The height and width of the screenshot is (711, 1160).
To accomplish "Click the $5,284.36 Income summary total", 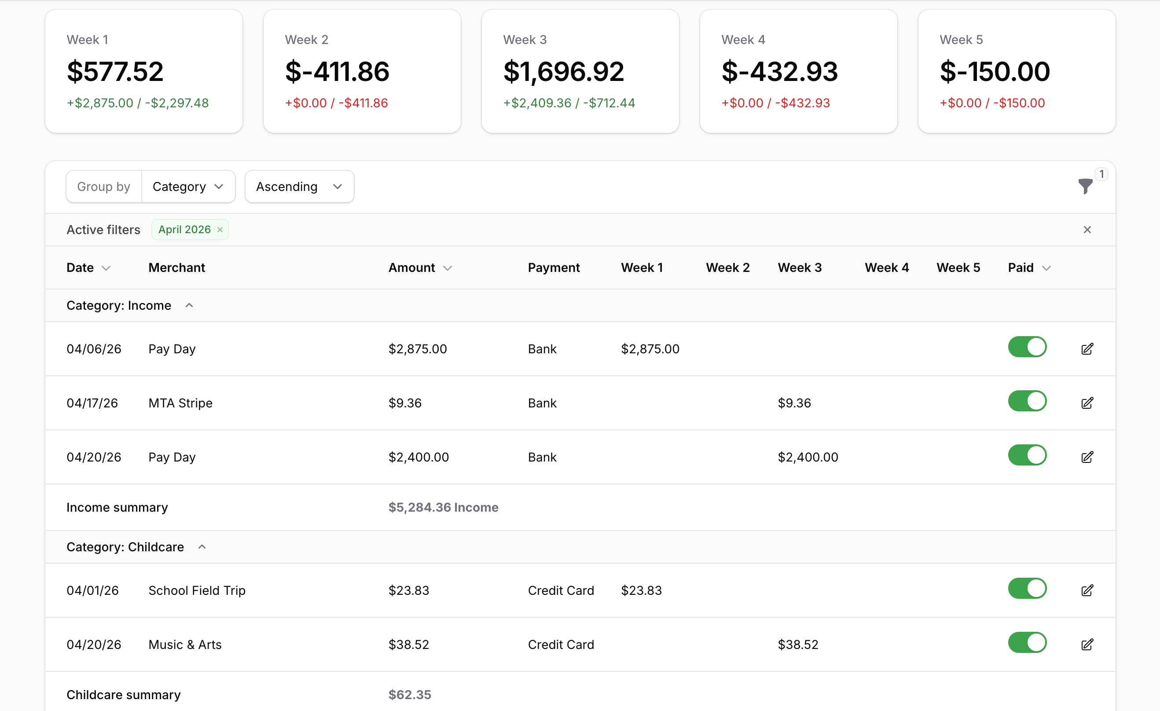I will click(x=443, y=507).
